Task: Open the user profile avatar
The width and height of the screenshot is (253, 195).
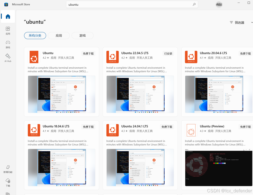Action: click(219, 5)
